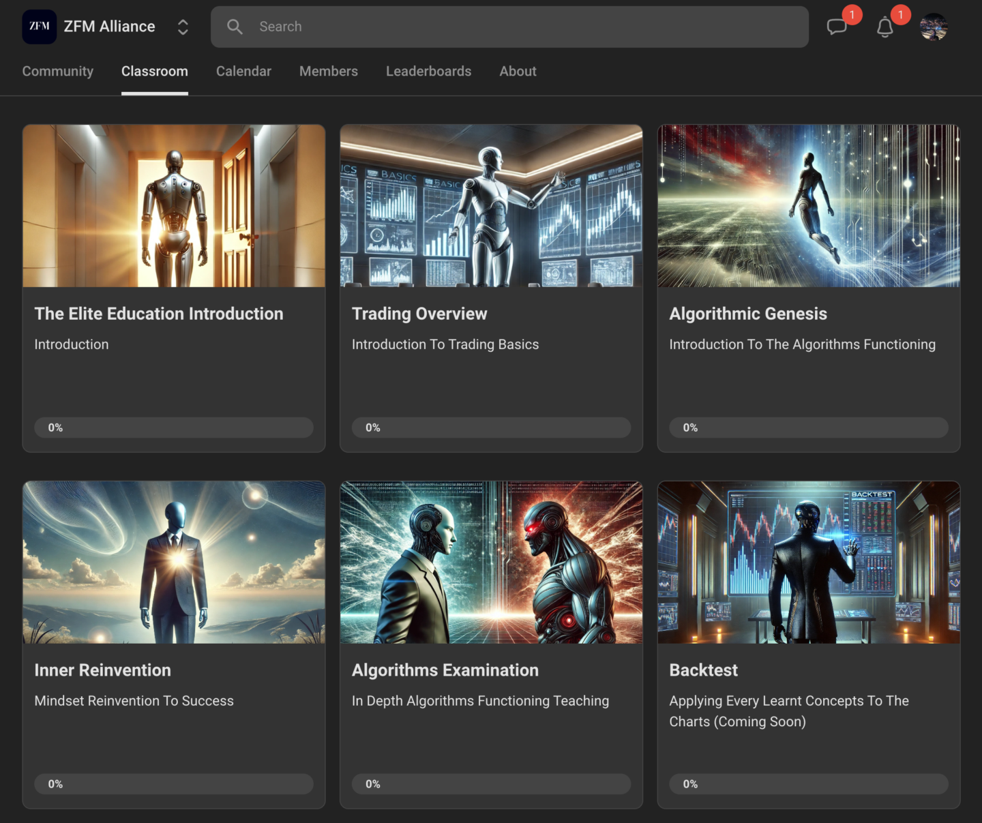Click the Algorithmic Genesis course title
Screen dimensions: 982x823
[x=748, y=314]
